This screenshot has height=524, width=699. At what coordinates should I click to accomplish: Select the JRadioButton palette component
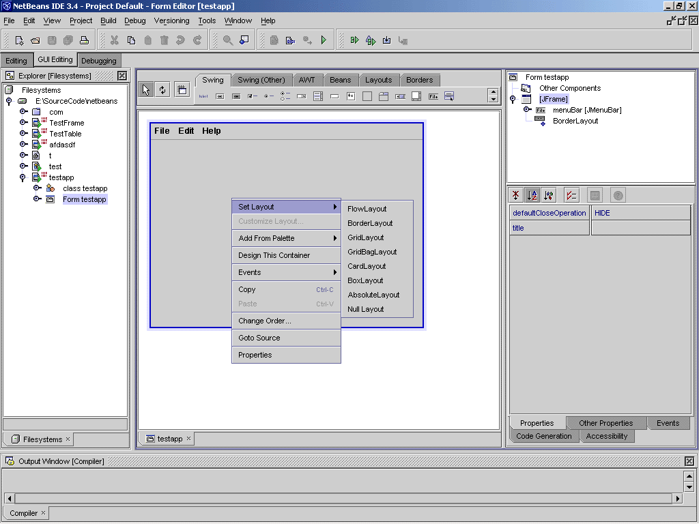[269, 96]
